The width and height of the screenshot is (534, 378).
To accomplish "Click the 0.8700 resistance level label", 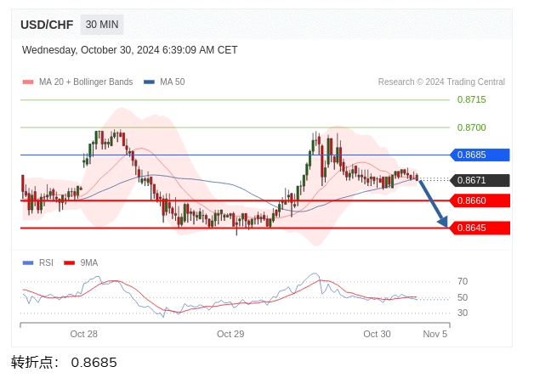I will 471,127.
